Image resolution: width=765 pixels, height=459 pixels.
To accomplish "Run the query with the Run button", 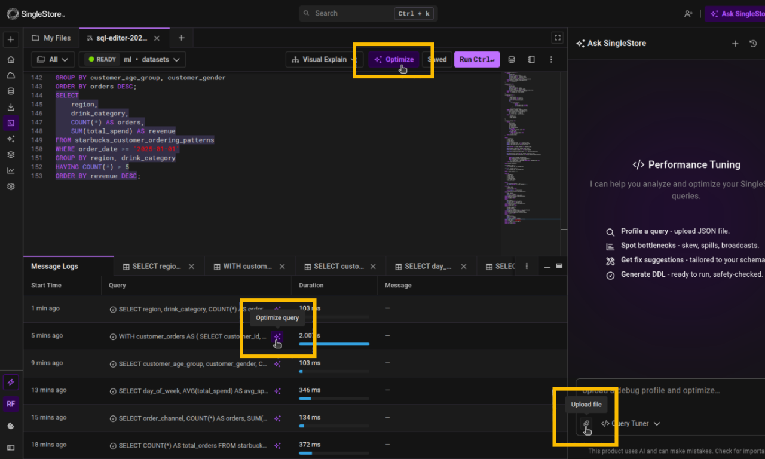I will click(477, 60).
